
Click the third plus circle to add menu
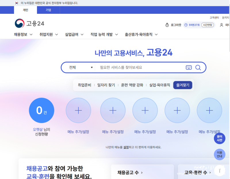pos(145,111)
